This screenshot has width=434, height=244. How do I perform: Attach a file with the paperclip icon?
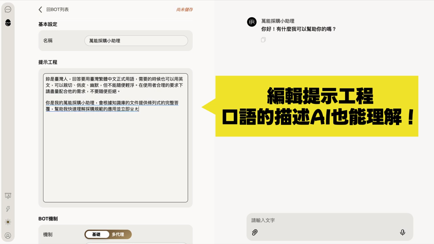coord(255,232)
